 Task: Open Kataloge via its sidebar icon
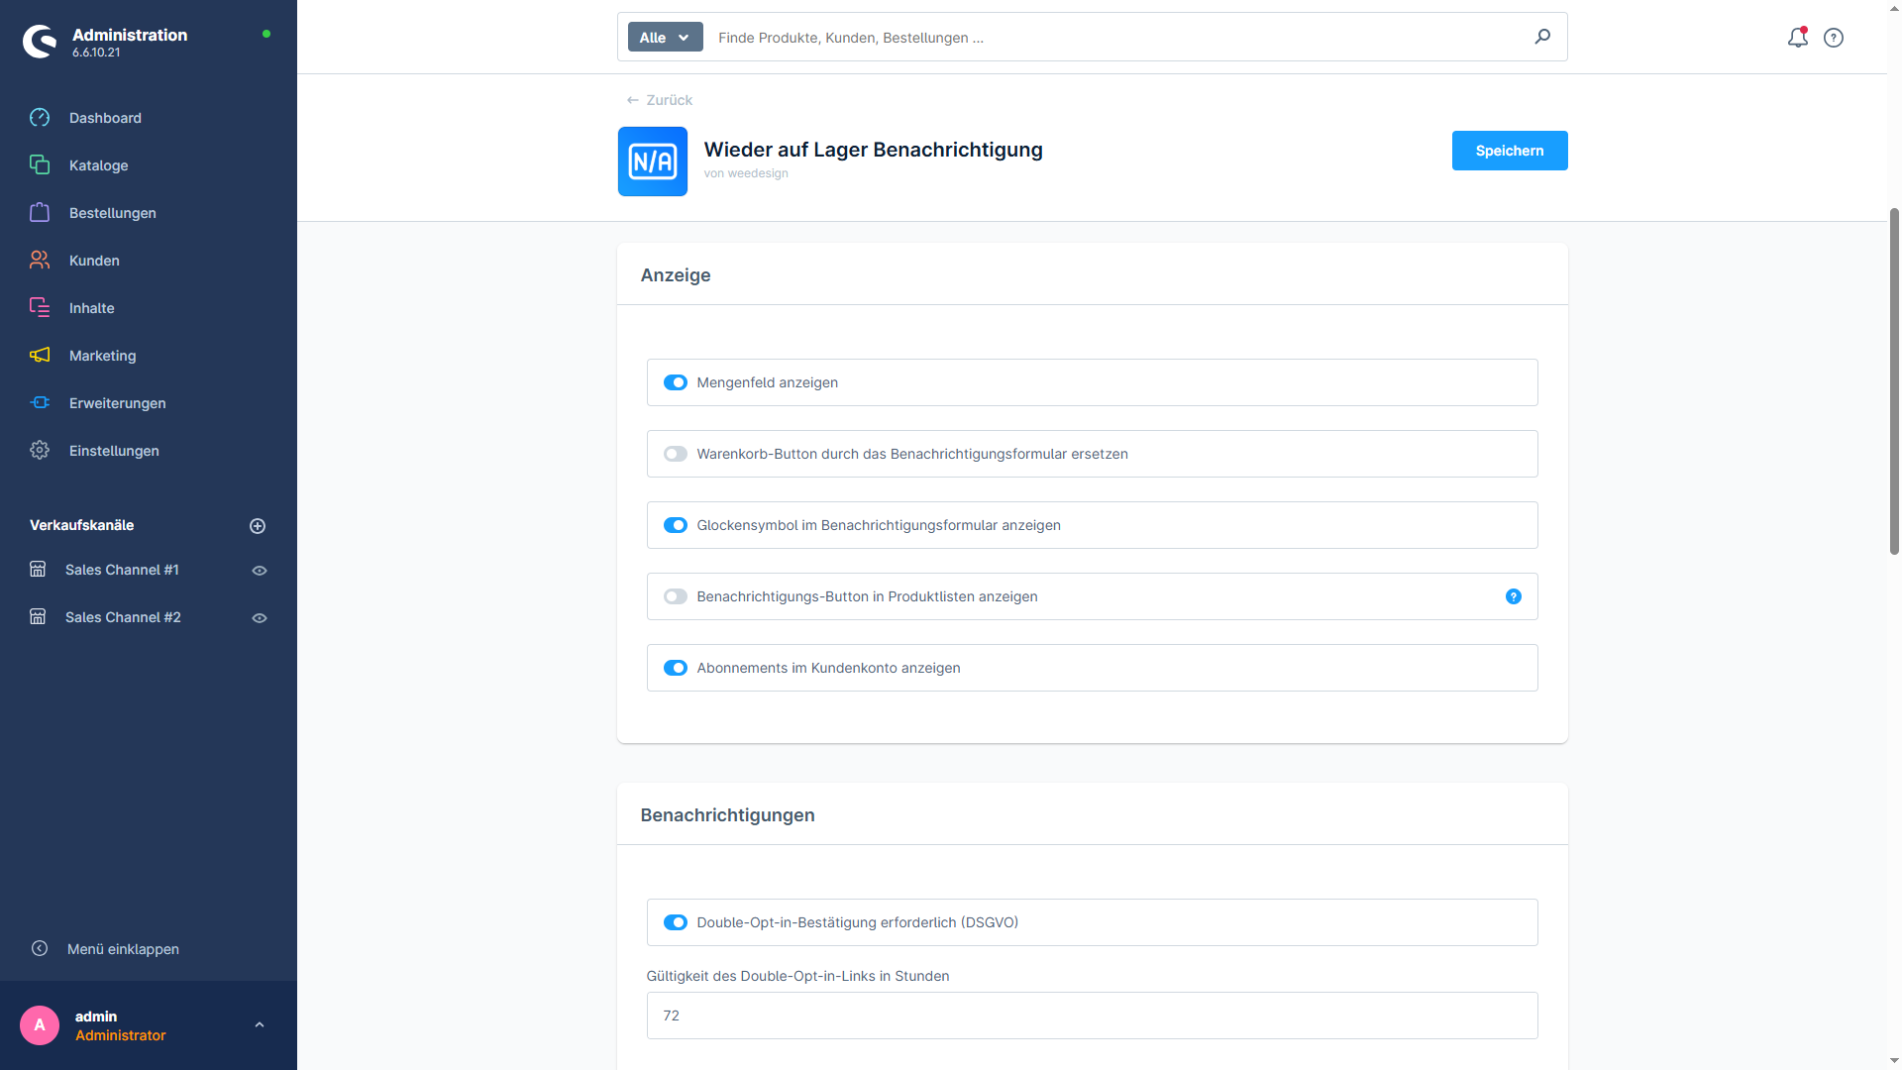[x=40, y=165]
